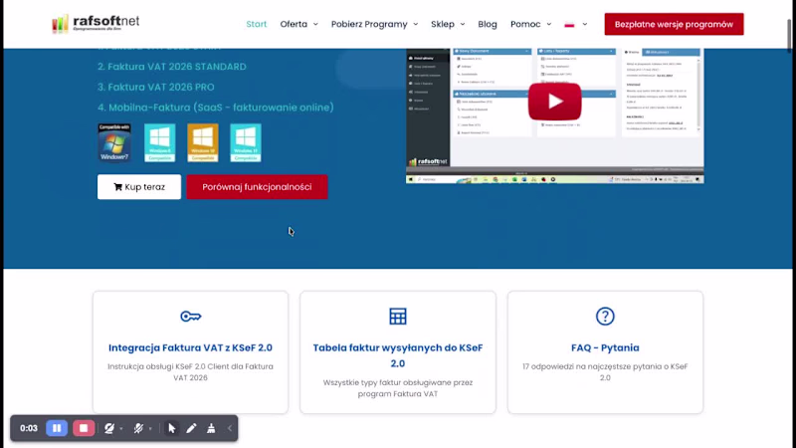Open Tabela faktur wysyłanych do KSeF 2.0
796x448 pixels.
397,355
